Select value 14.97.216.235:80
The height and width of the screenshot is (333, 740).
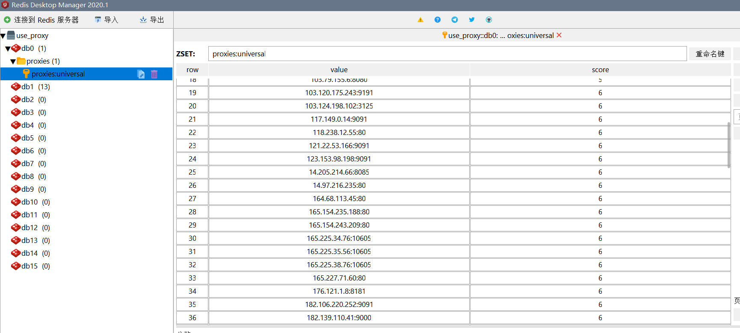(339, 185)
